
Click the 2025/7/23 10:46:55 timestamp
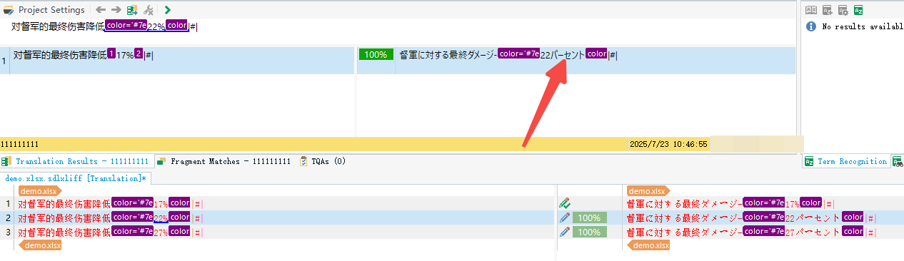click(668, 144)
